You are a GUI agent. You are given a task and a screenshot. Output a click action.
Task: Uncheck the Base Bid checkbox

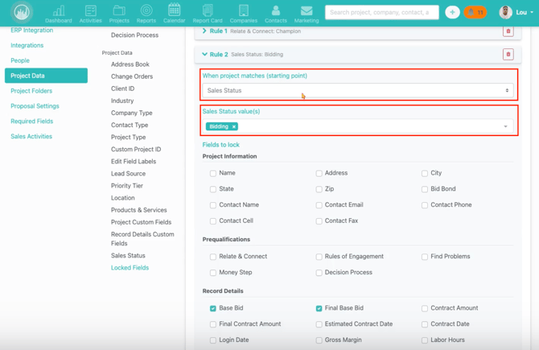213,308
